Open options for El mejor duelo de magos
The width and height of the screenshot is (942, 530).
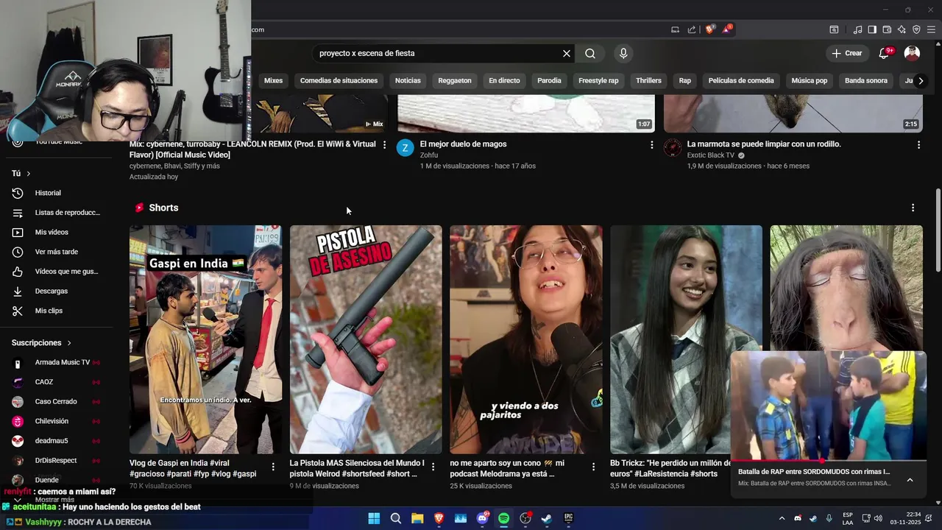651,145
